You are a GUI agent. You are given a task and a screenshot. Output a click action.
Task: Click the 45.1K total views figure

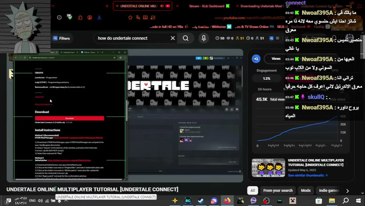pos(262,99)
